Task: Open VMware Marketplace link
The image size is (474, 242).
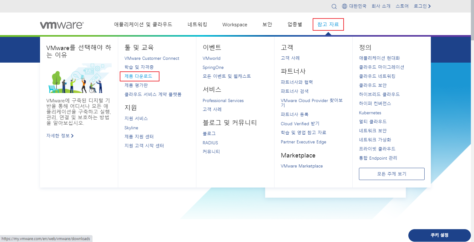Action: 302,166
